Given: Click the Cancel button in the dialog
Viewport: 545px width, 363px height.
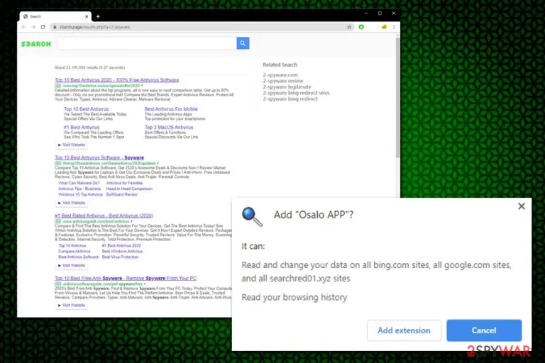Looking at the screenshot, I should pyautogui.click(x=484, y=330).
